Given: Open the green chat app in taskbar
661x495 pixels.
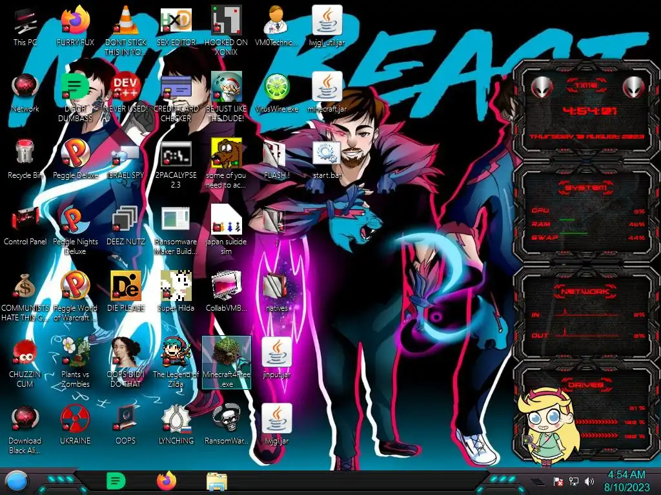Looking at the screenshot, I should pos(116,481).
